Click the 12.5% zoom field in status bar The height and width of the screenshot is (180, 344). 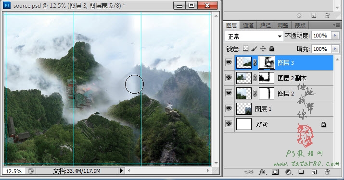(x=13, y=171)
